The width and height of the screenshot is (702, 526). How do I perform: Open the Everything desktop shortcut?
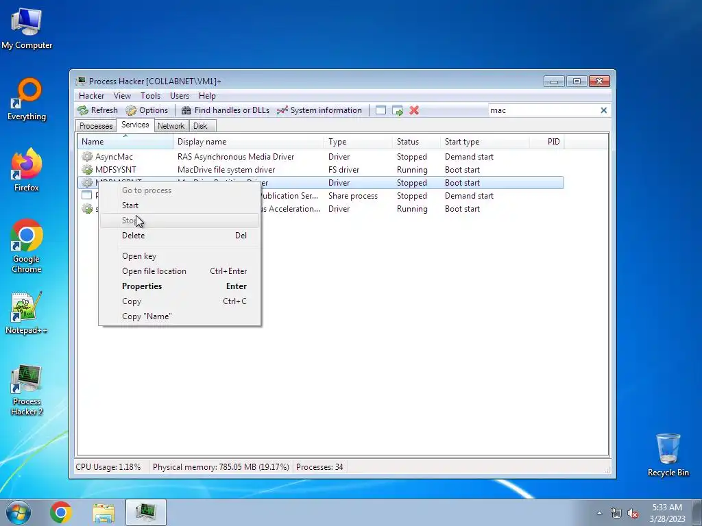click(27, 99)
